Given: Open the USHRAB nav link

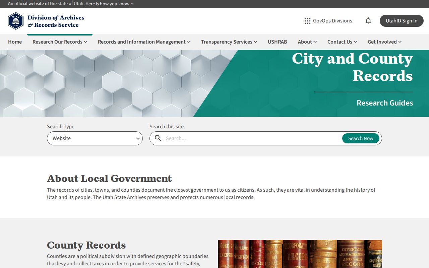Looking at the screenshot, I should coord(277,42).
